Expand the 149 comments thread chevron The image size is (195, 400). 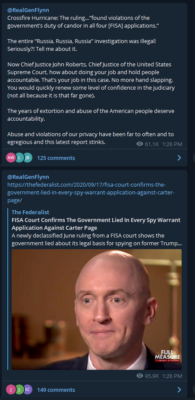tap(179, 390)
